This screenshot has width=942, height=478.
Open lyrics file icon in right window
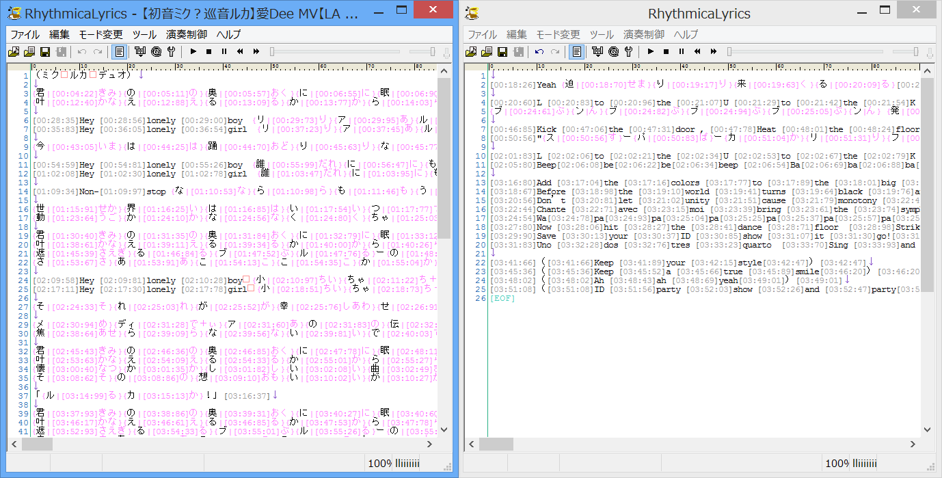(x=486, y=51)
